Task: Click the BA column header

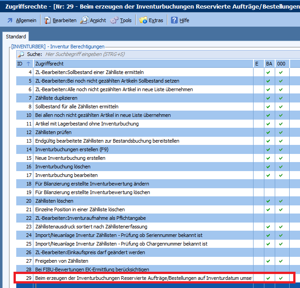Action: (269, 64)
